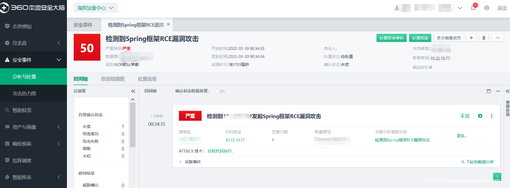510x188 pixels.
Task: Switch to the 攻击链路图 tab
Action: pos(113,79)
